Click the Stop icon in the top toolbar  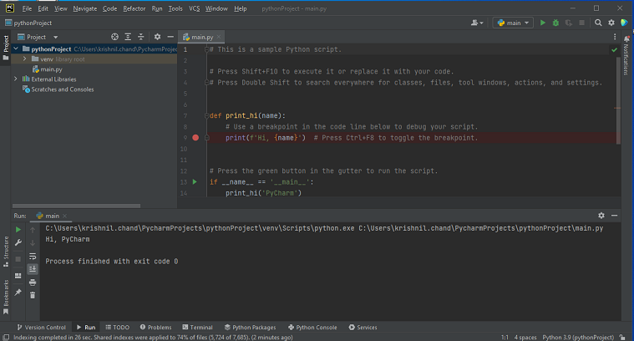tap(581, 23)
